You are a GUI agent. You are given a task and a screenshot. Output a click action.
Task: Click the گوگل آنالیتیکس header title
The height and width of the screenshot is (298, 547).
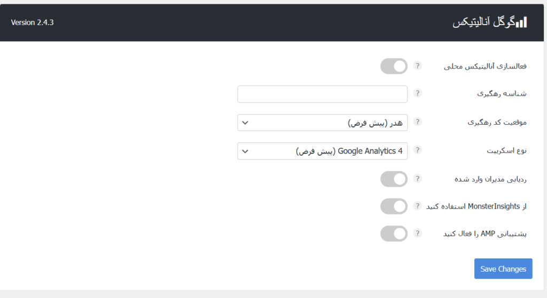484,22
